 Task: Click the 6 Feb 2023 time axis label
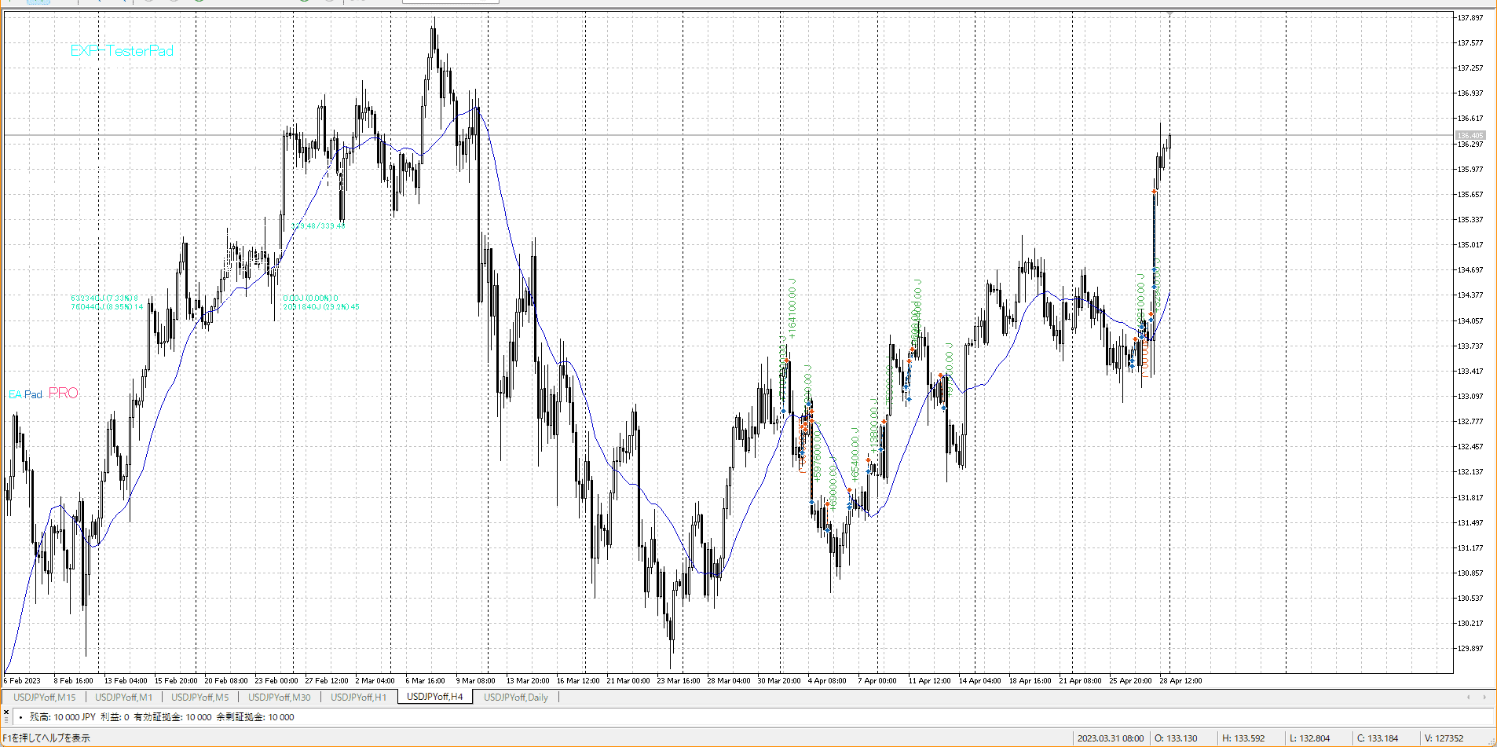click(23, 681)
